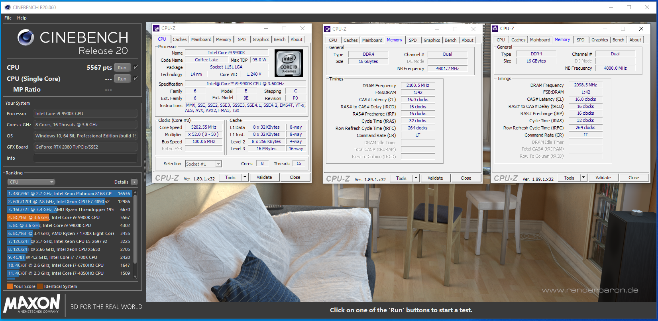Click the orange Your Score color swatch
658x321 pixels.
point(10,286)
